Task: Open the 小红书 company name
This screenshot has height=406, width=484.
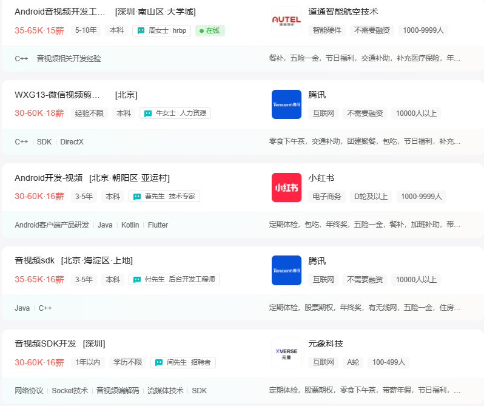Action: point(321,178)
